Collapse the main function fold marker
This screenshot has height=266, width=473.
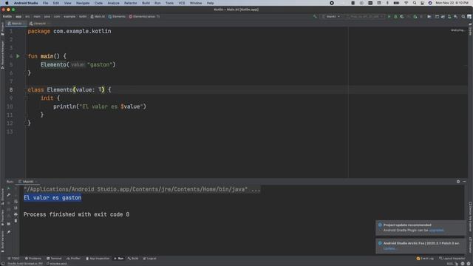(26, 56)
